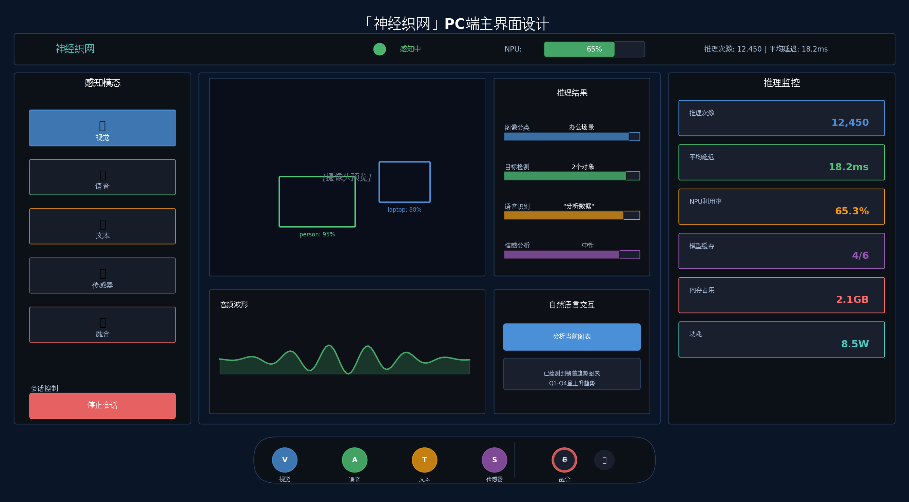909x502 pixels.
Task: Click the 停止会话 button
Action: click(102, 406)
